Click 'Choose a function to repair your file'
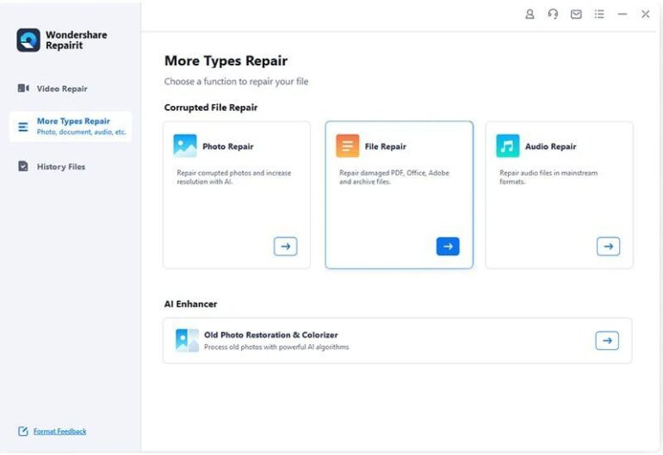The height and width of the screenshot is (455, 663). point(237,82)
